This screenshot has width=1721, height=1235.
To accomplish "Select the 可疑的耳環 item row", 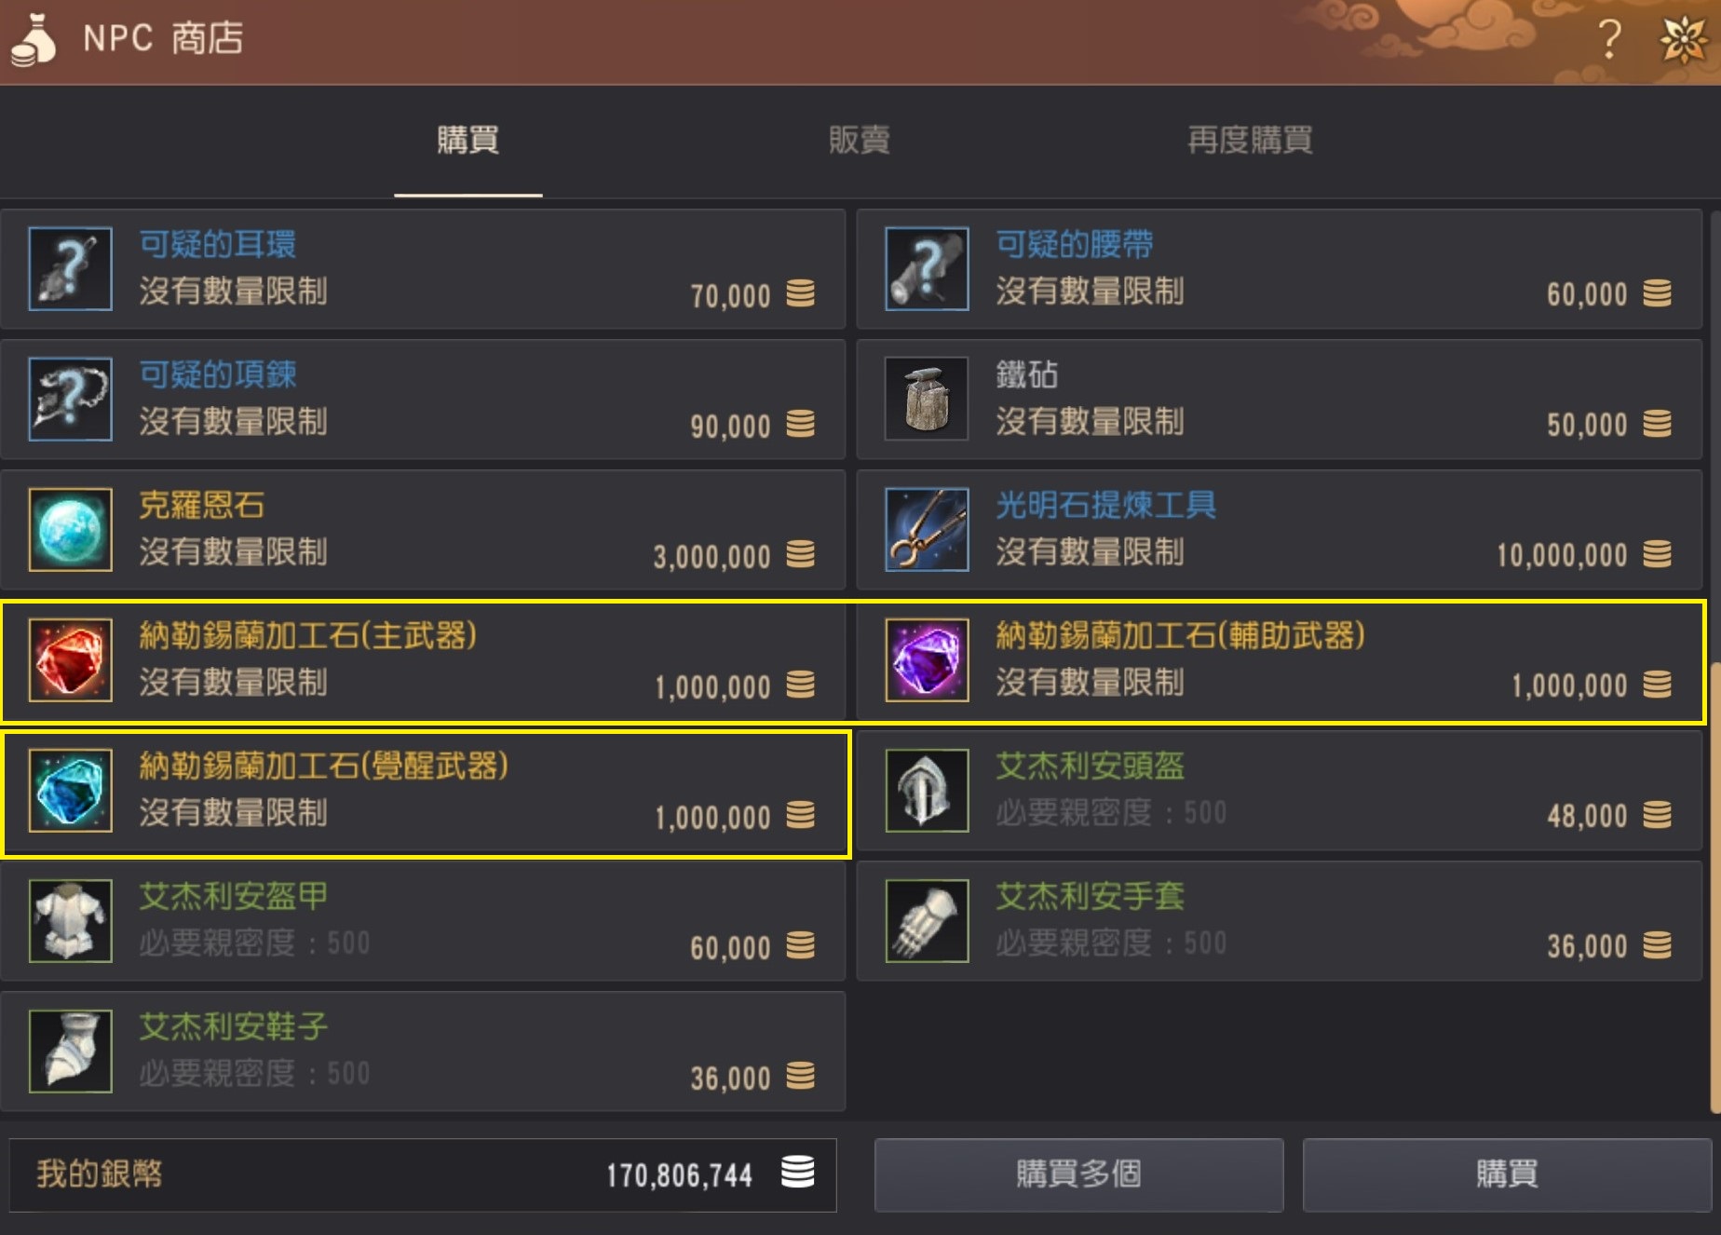I will tap(423, 269).
